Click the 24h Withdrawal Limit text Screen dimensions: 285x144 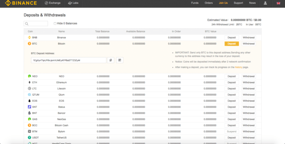click(227, 25)
